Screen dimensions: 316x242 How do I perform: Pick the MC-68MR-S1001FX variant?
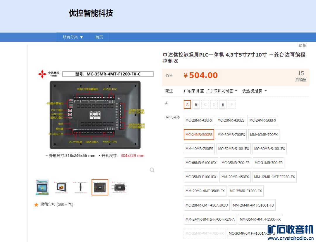tap(201, 163)
